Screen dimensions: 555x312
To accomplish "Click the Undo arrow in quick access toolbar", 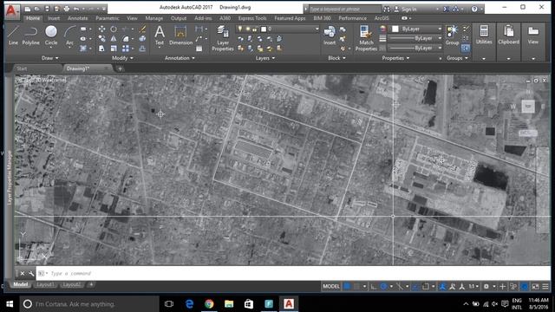I will 76,9.
